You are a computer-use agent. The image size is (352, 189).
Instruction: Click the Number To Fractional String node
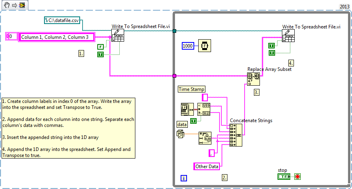[x=205, y=138]
